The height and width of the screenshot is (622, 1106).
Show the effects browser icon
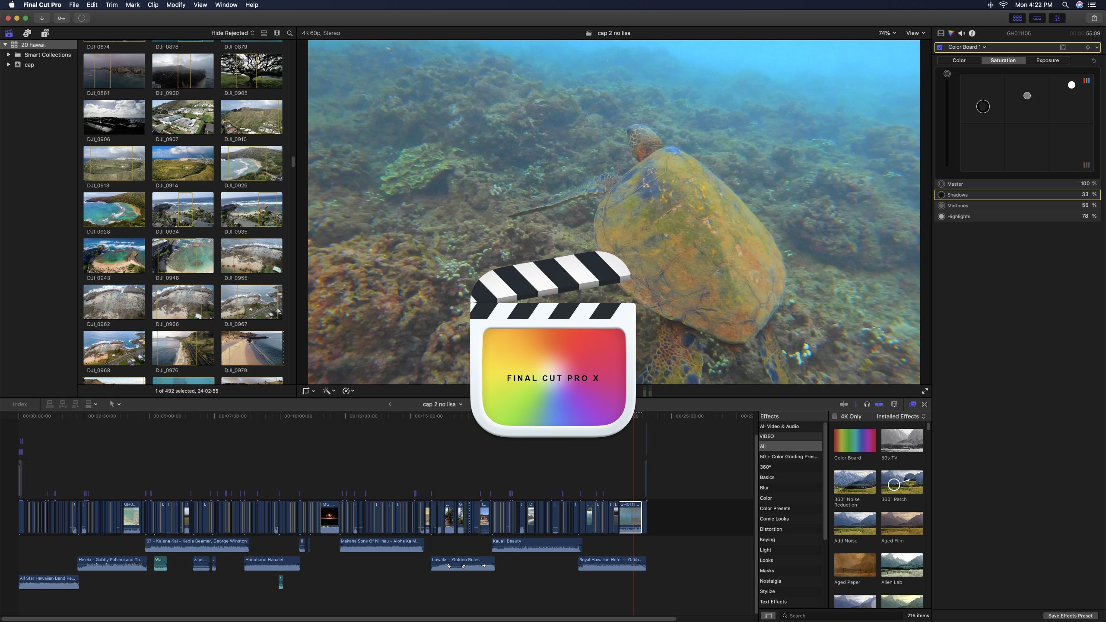[x=913, y=404]
